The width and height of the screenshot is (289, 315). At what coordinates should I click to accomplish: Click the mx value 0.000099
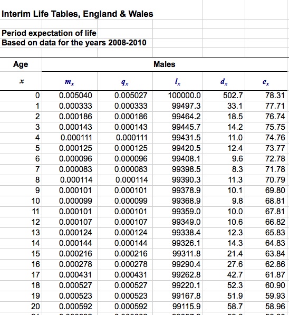75,201
